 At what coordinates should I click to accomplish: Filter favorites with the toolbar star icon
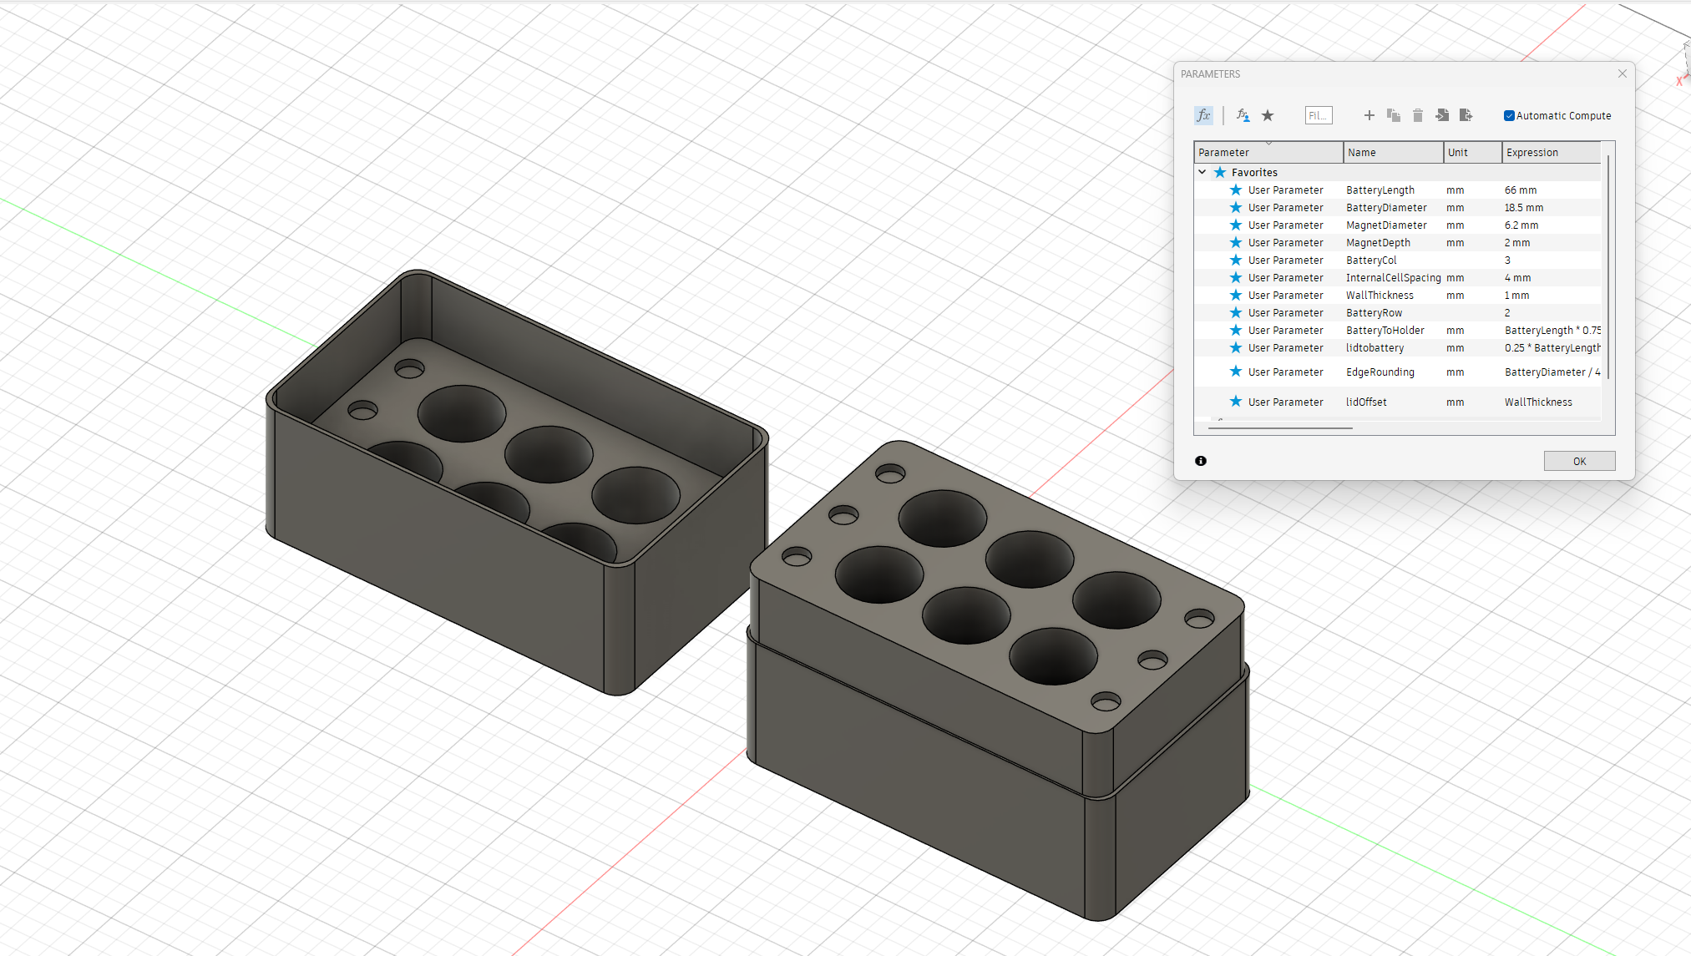tap(1268, 115)
